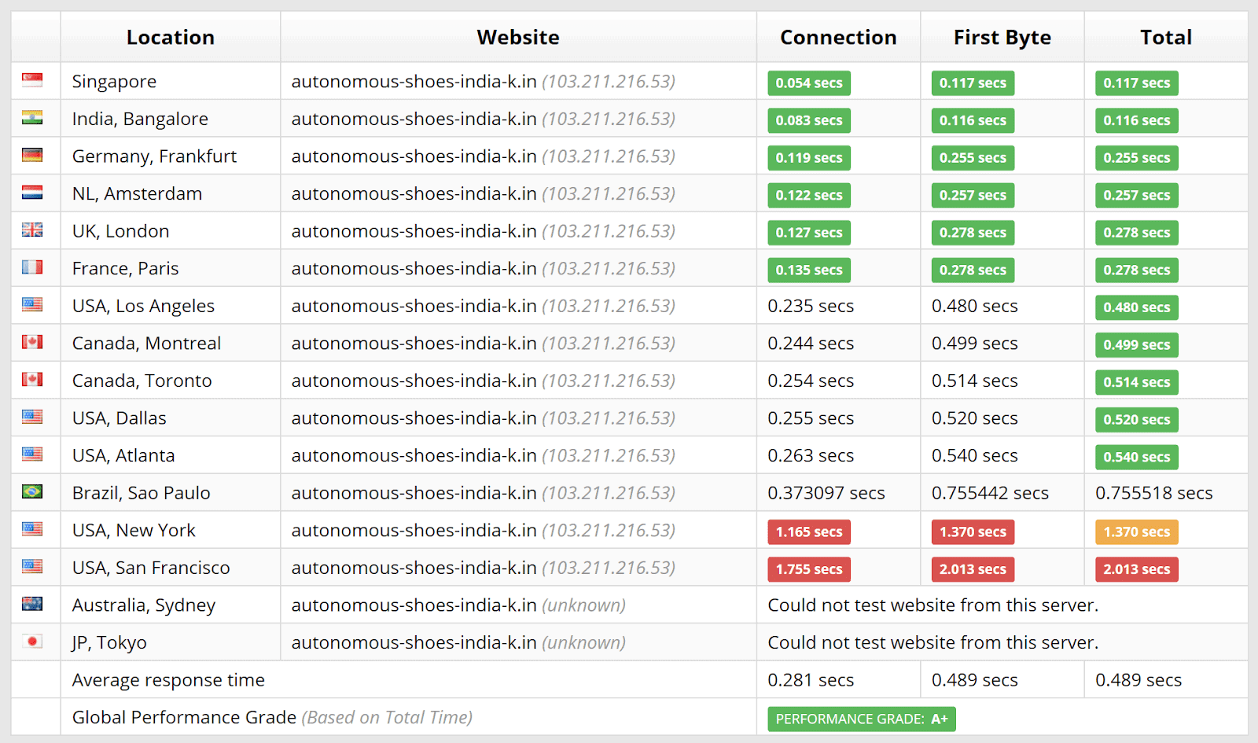1258x743 pixels.
Task: Click the 0.540 secs total badge
Action: [1137, 456]
